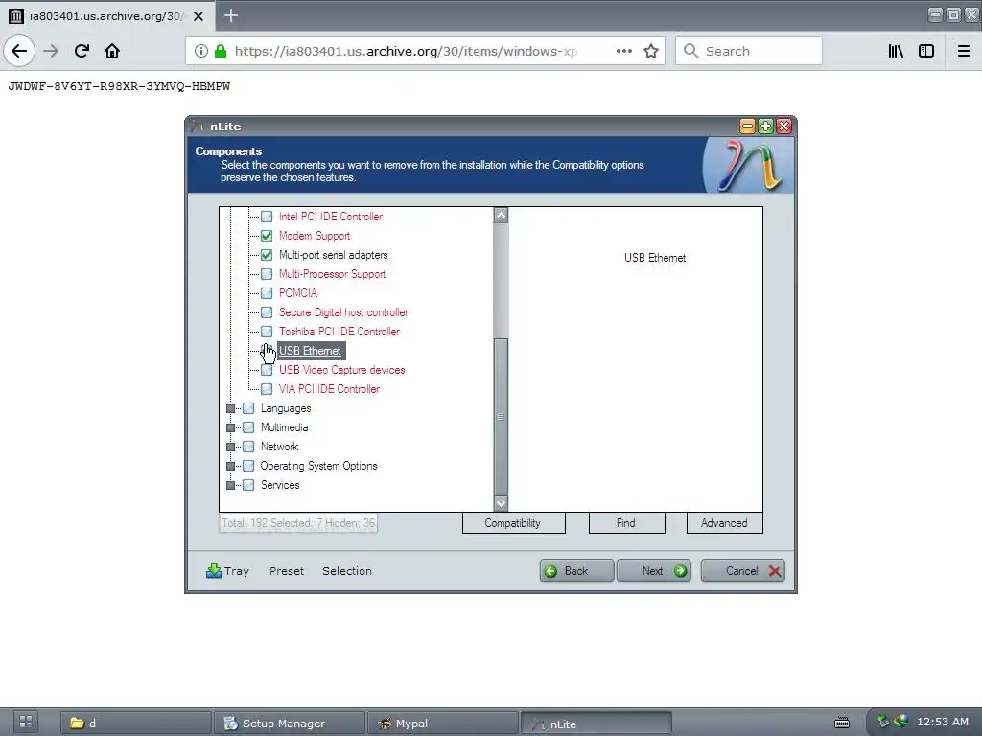Check the VIA PCI IDE Controller box
The image size is (982, 736).
tap(267, 389)
